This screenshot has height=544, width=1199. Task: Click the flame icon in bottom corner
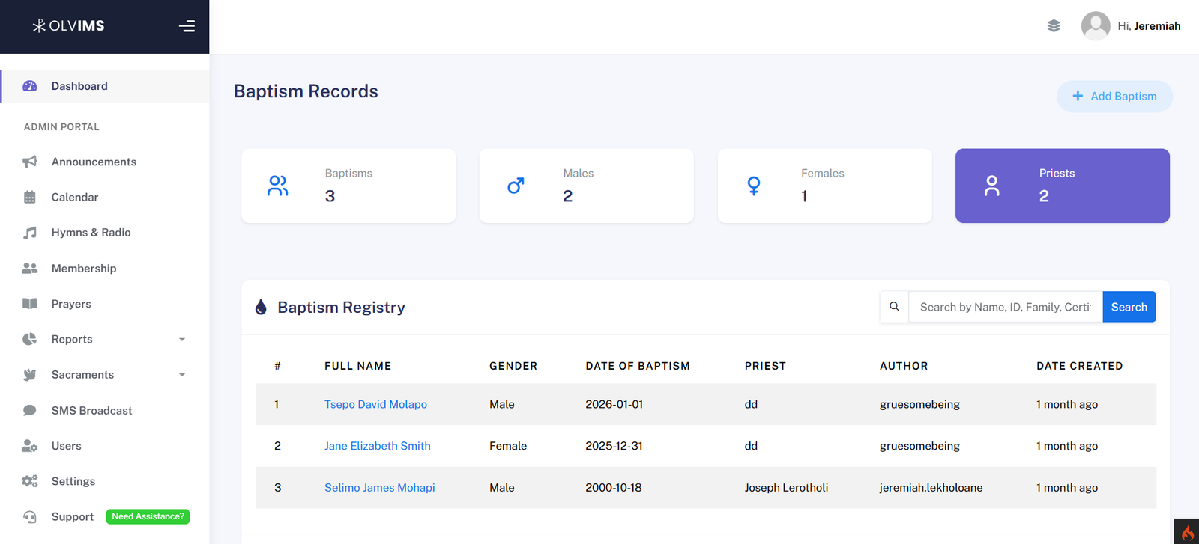pos(1187,532)
